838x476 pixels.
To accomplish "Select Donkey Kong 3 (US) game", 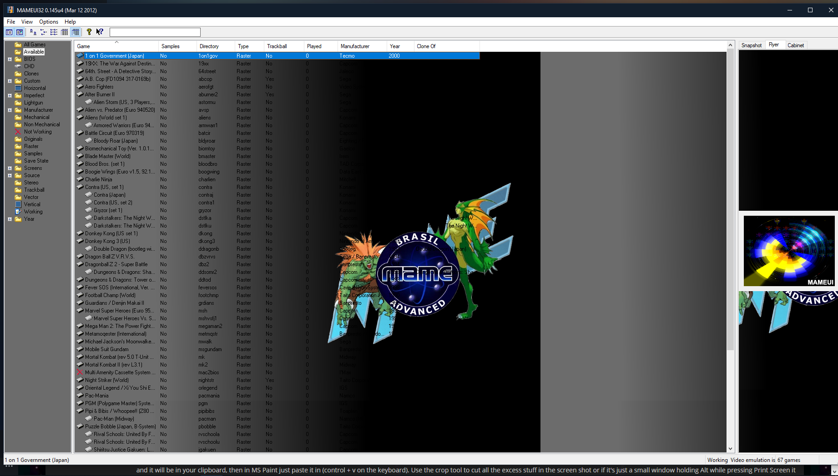I will coord(107,241).
